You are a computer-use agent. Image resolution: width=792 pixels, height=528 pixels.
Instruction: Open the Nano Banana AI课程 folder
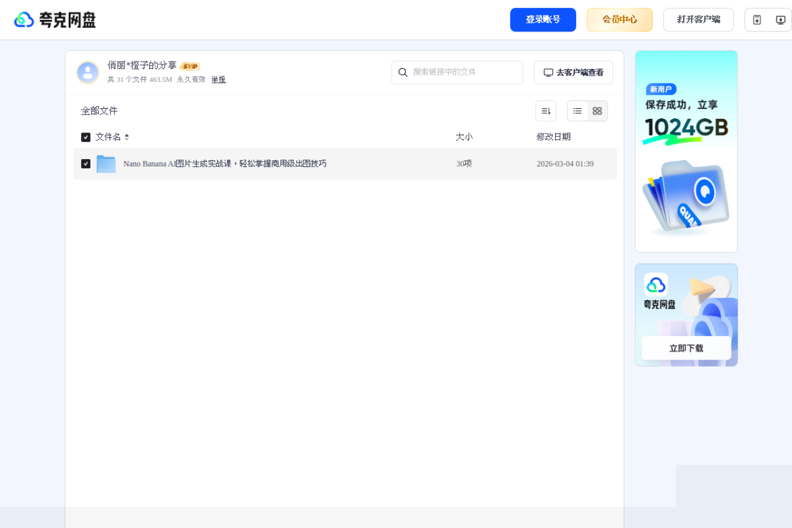[225, 163]
